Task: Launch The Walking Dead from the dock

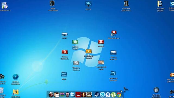Action: coord(89,95)
